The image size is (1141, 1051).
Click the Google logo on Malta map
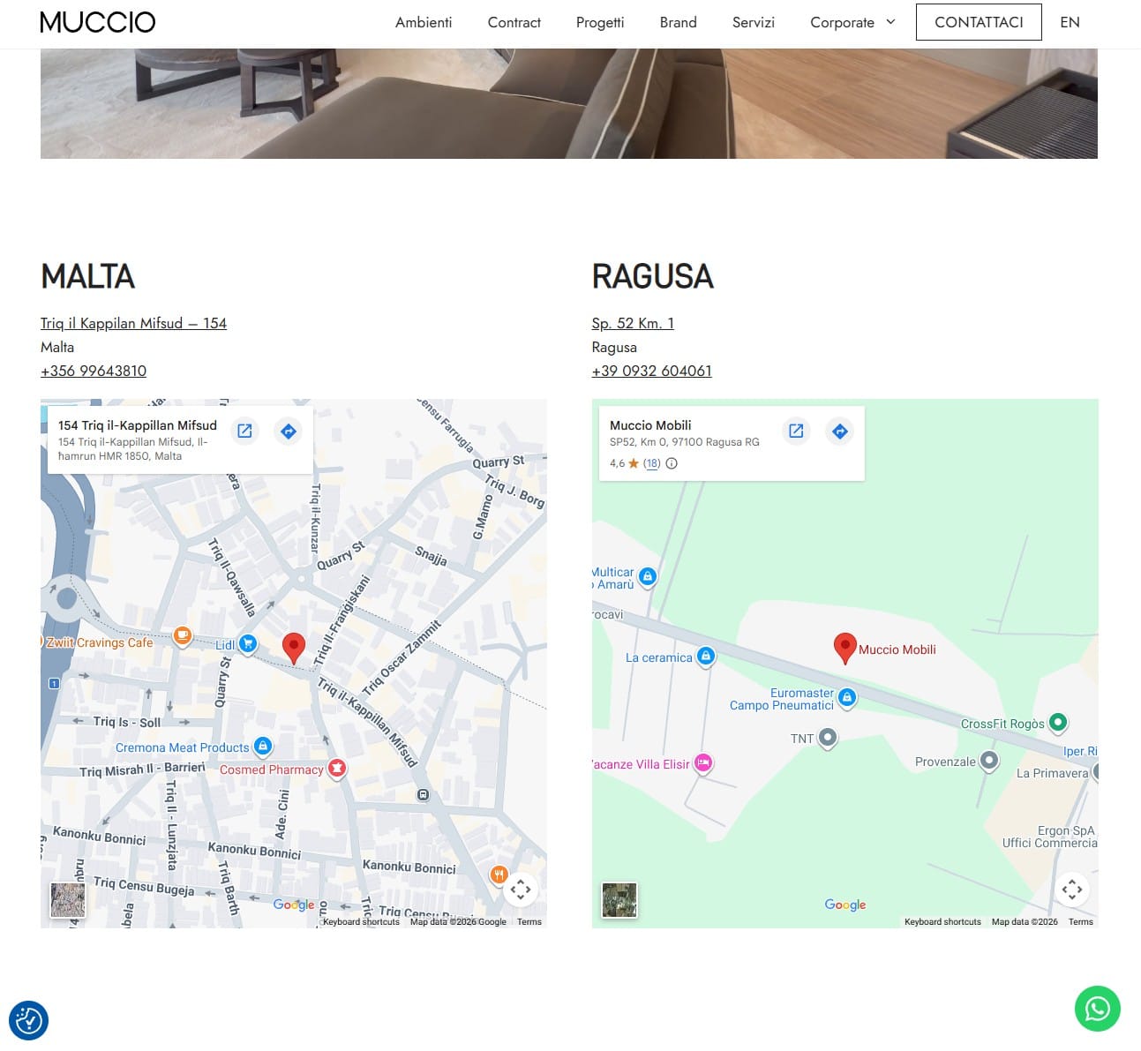tap(294, 905)
